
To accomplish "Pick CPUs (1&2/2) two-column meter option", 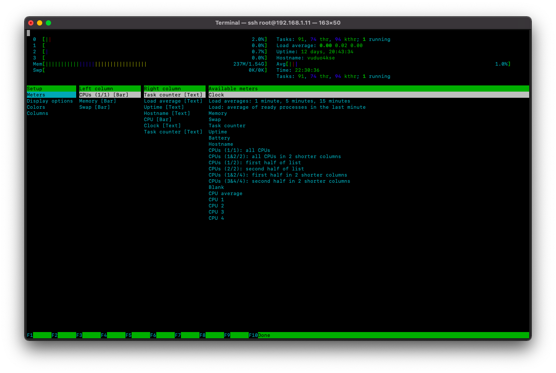I will click(x=275, y=157).
